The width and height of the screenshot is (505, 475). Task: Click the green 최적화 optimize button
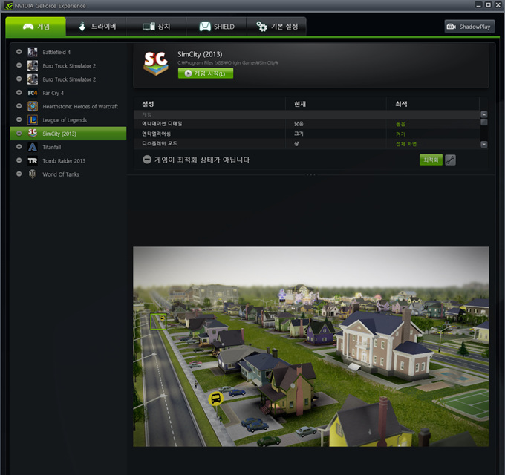(430, 160)
